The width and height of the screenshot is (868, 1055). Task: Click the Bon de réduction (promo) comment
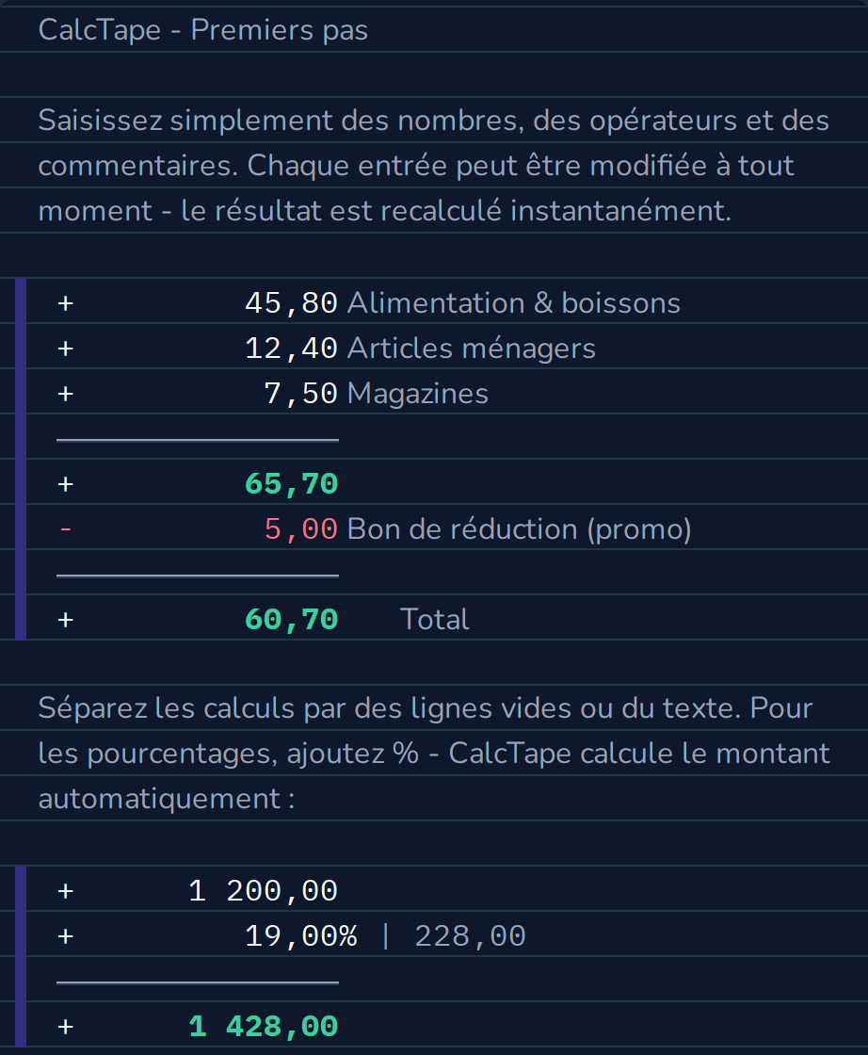point(519,529)
